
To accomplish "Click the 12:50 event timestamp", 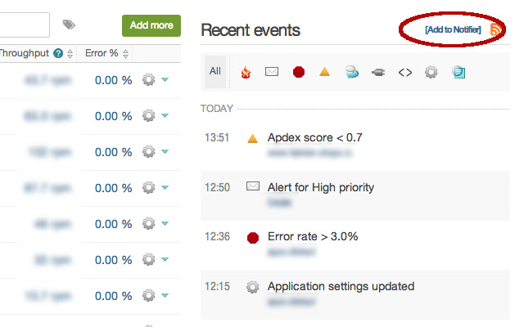I will [x=217, y=187].
